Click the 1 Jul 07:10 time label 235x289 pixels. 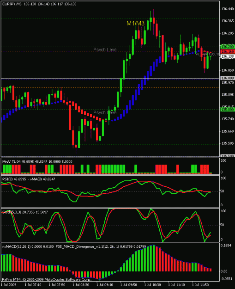(33, 285)
